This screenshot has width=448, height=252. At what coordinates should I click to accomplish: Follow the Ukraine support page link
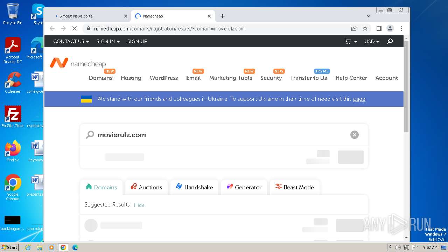point(359,99)
